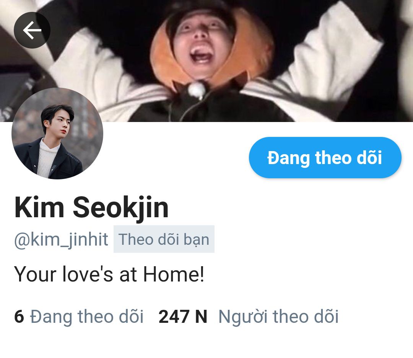This screenshot has width=413, height=358.
Task: Select the bio text Your love's at Home!
Action: [x=109, y=274]
